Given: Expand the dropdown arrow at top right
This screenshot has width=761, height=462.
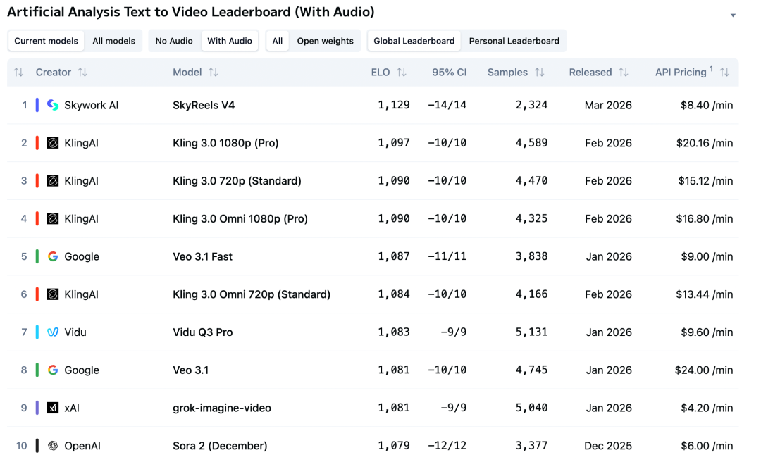Looking at the screenshot, I should point(733,15).
